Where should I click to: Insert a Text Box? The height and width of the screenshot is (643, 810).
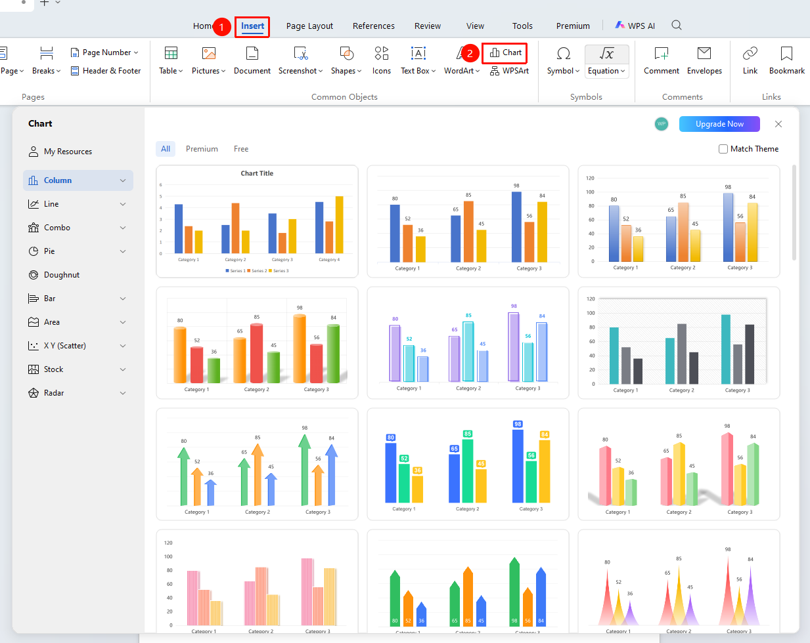[418, 60]
